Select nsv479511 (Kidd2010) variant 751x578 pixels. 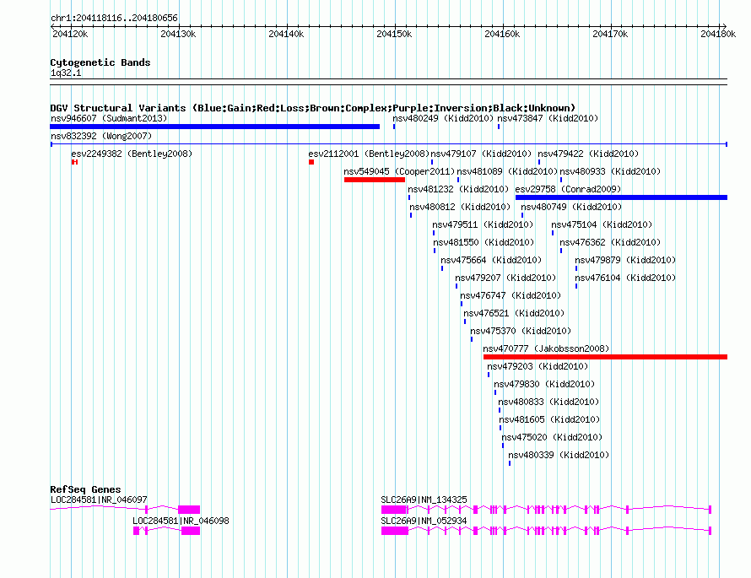(x=483, y=224)
